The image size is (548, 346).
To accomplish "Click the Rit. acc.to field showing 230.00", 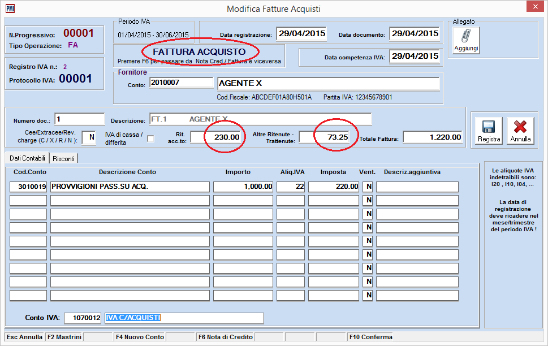I will pyautogui.click(x=216, y=137).
